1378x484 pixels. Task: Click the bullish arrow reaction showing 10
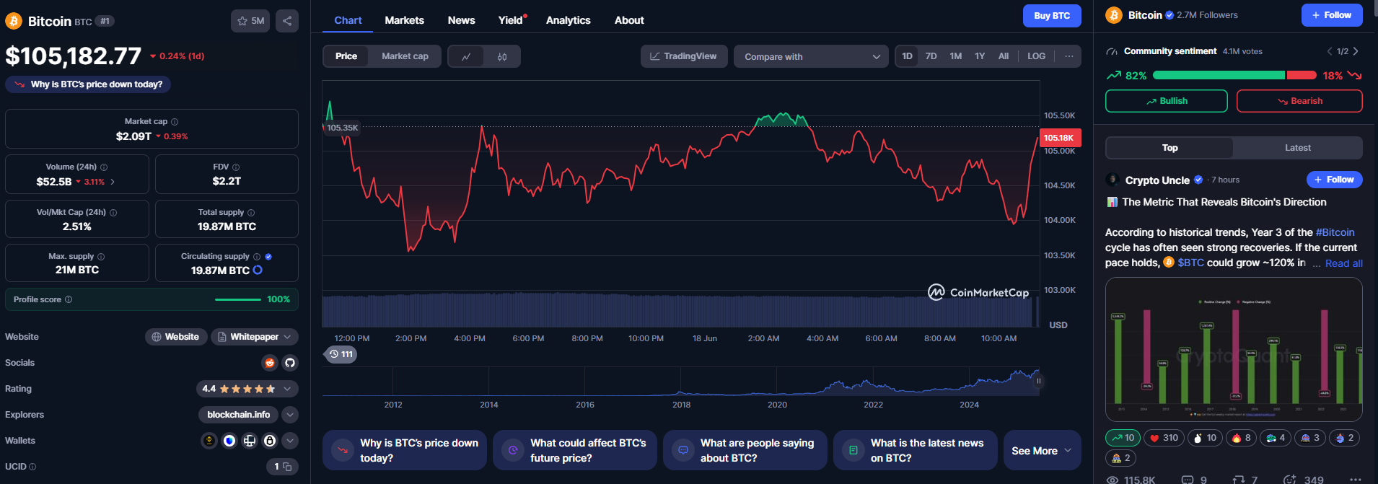tap(1123, 438)
